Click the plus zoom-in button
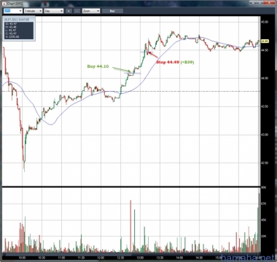Viewport: 277px width, 262px height. point(69,11)
